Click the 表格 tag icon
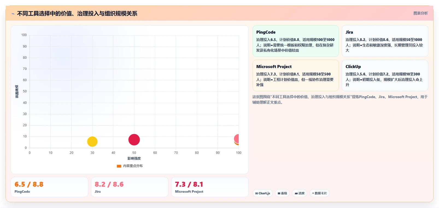439x208 pixels. pyautogui.click(x=279, y=194)
